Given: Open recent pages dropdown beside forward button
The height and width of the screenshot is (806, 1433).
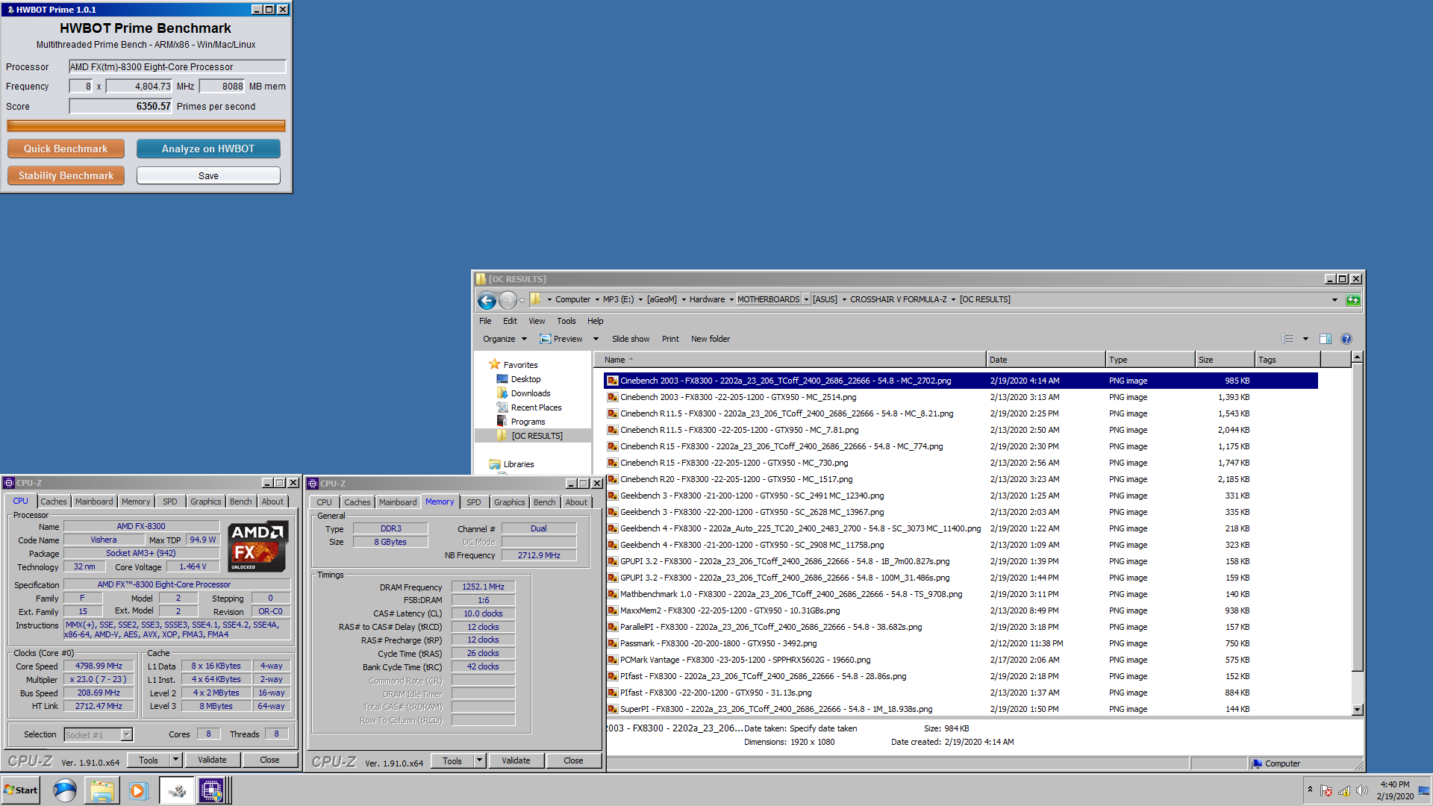Looking at the screenshot, I should click(522, 300).
